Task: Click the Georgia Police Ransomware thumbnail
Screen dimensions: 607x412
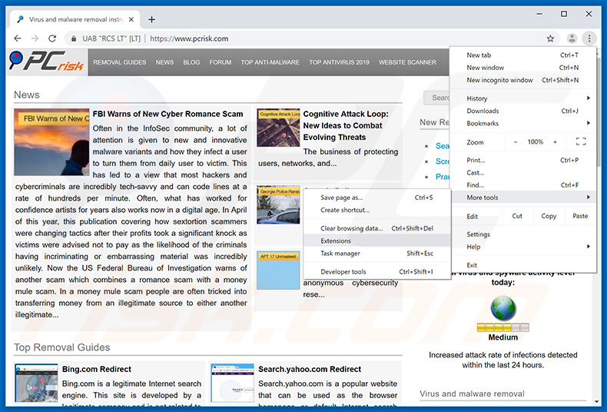Action: pyautogui.click(x=278, y=204)
